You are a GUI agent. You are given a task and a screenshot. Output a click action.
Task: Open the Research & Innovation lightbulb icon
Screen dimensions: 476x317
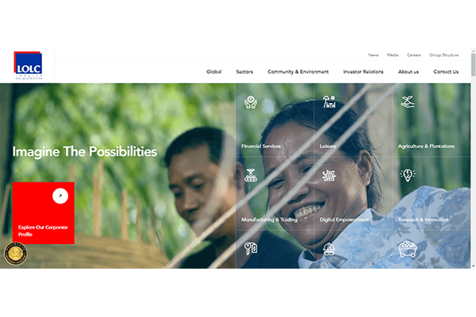coord(408,175)
